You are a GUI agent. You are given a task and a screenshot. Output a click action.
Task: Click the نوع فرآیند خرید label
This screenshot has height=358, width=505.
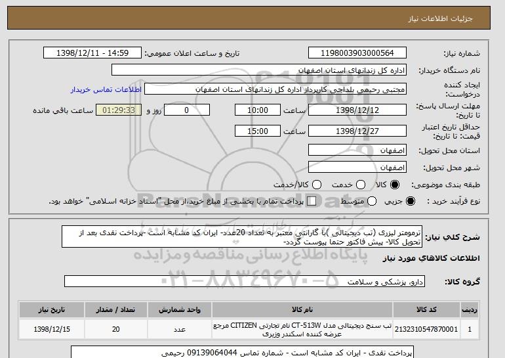pyautogui.click(x=453, y=201)
